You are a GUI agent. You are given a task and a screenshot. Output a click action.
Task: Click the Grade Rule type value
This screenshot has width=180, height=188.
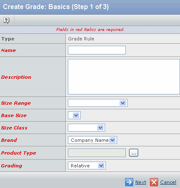pyautogui.click(x=81, y=39)
